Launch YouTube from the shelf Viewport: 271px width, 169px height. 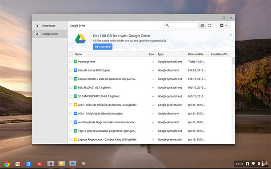coord(40,164)
